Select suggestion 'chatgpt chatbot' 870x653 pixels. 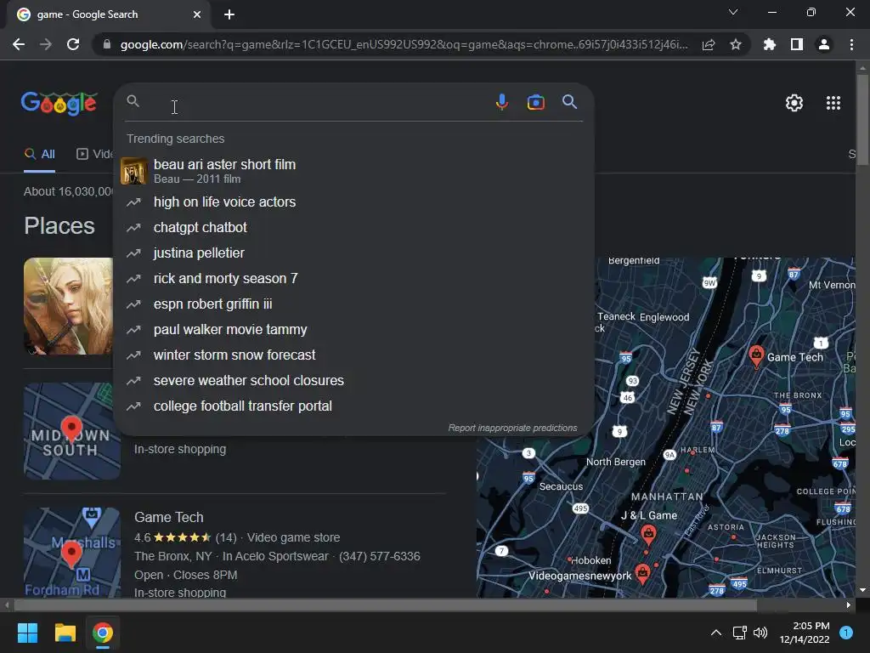[x=354, y=228]
